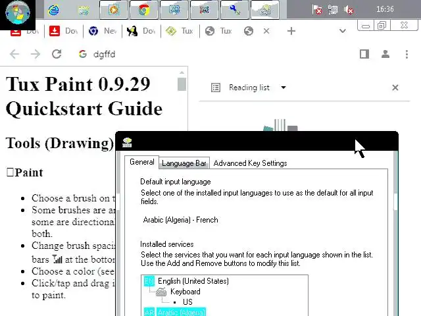421x316 pixels.
Task: Switch to the globe-icon Tux tab
Action: coord(218,31)
